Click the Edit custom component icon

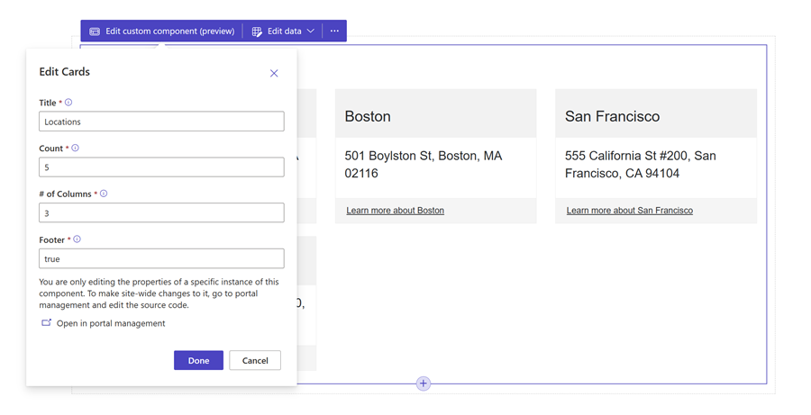pyautogui.click(x=95, y=32)
